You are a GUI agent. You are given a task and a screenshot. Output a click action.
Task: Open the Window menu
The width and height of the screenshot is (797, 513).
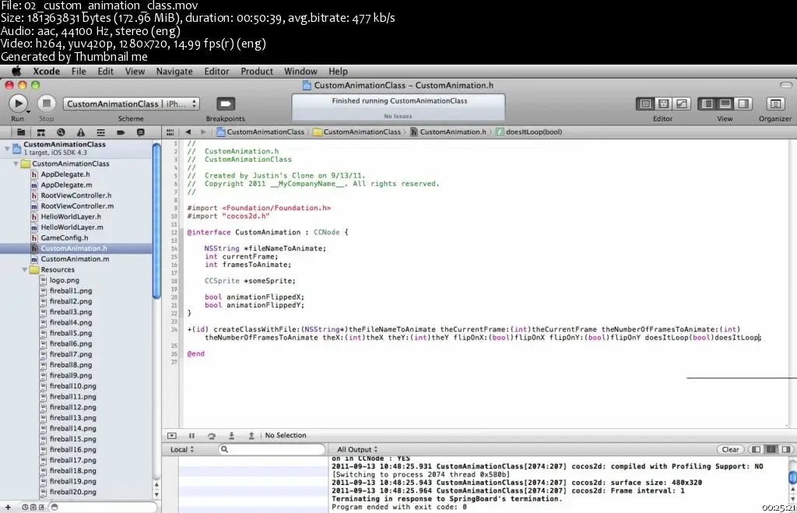click(x=300, y=72)
